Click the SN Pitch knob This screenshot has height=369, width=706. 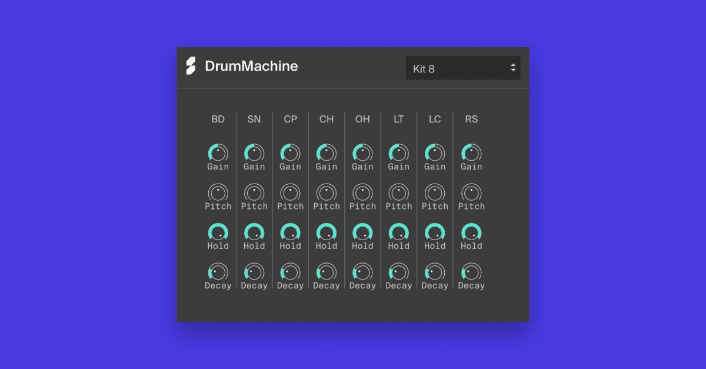254,192
